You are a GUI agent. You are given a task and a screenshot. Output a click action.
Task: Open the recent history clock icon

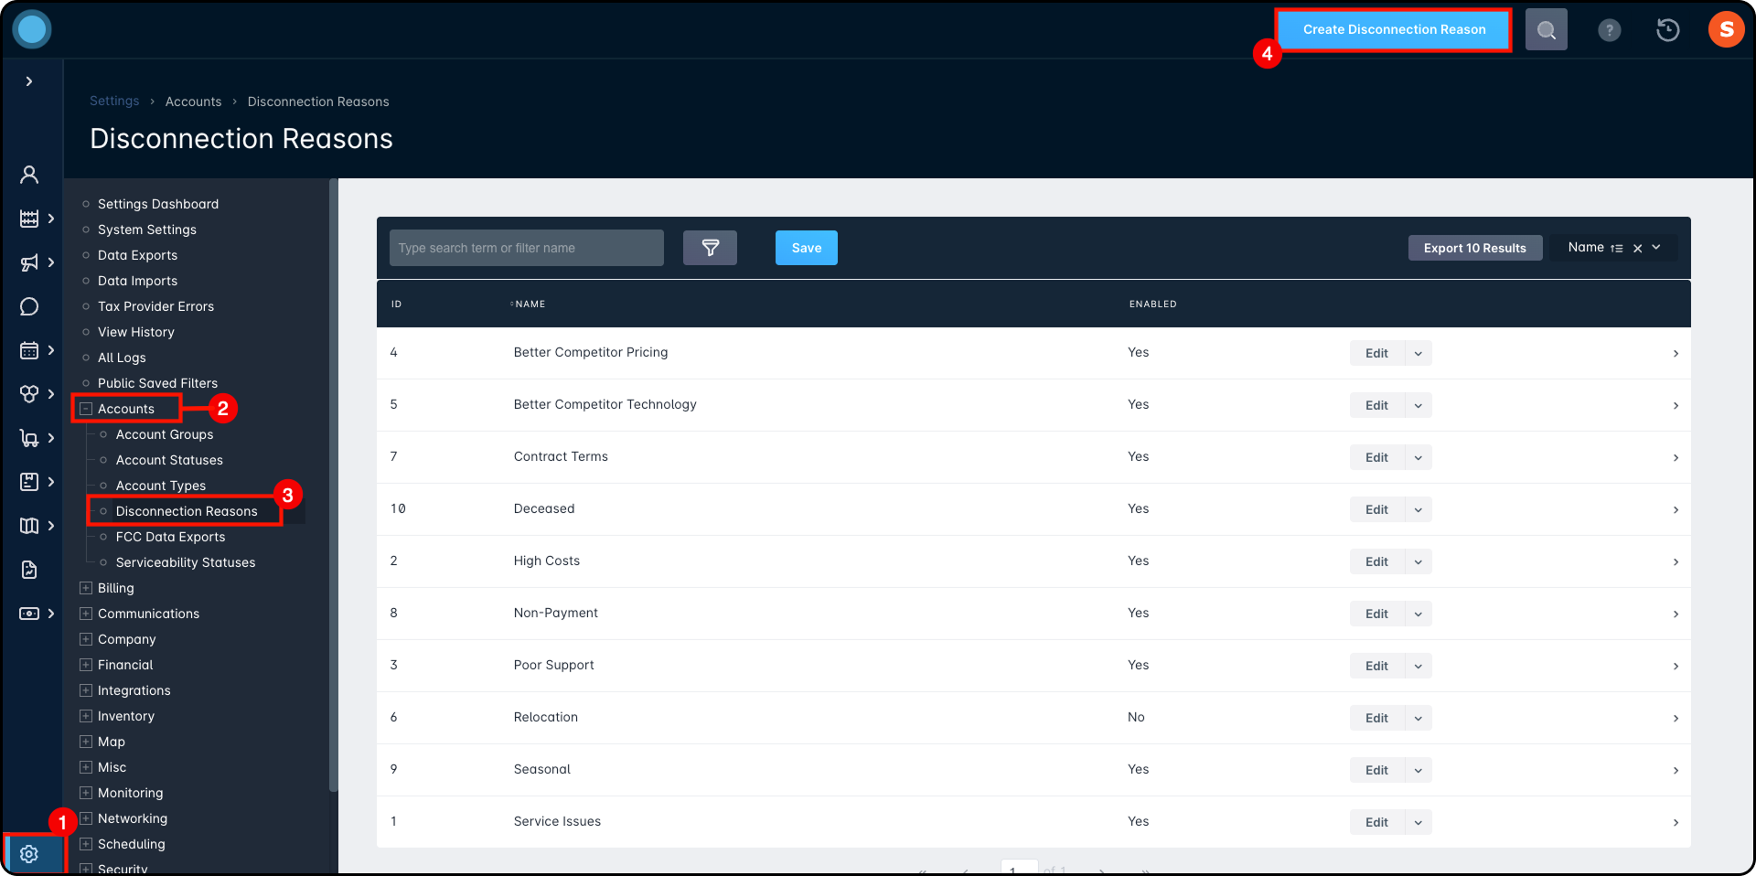tap(1667, 30)
